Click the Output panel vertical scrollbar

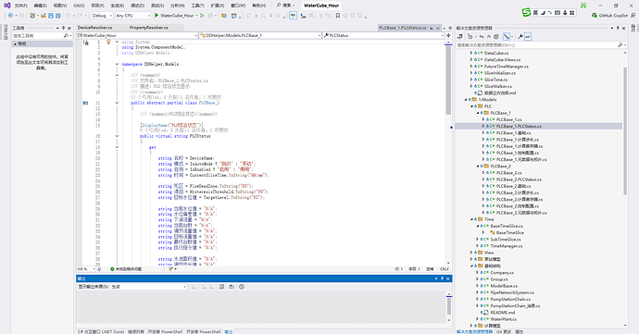point(448,305)
